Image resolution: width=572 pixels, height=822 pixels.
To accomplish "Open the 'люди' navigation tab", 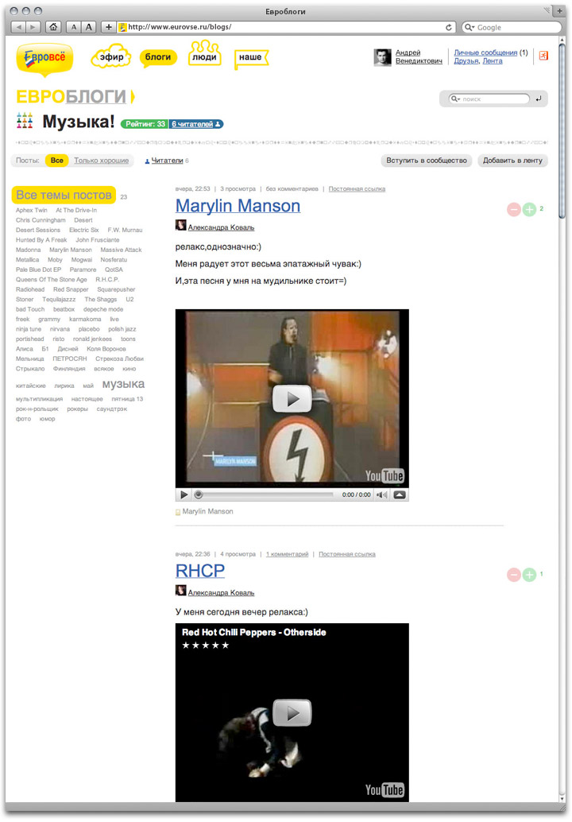I will pyautogui.click(x=204, y=56).
